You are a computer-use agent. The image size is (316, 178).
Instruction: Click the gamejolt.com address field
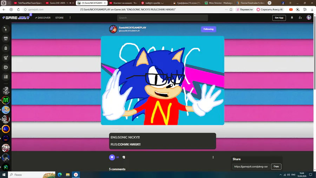click(36, 9)
